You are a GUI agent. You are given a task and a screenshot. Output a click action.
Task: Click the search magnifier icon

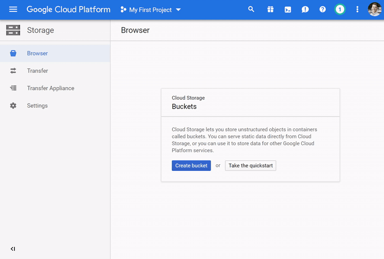(251, 10)
